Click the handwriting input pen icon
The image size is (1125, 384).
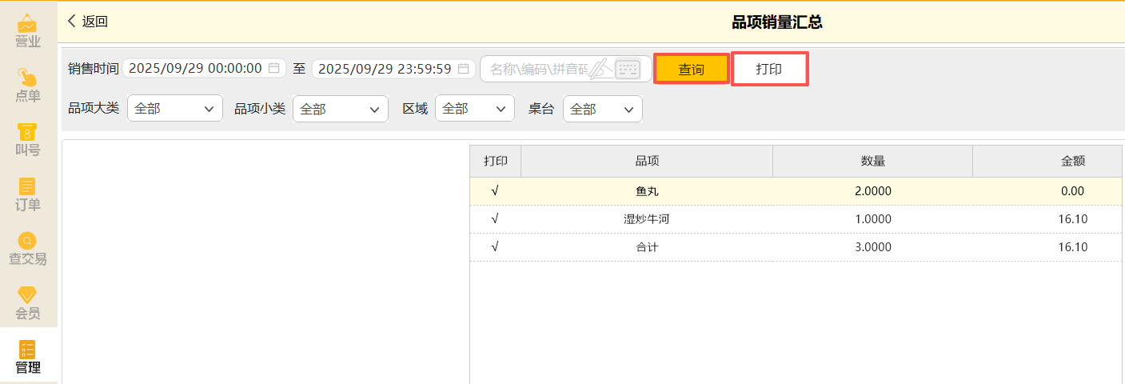click(x=601, y=69)
